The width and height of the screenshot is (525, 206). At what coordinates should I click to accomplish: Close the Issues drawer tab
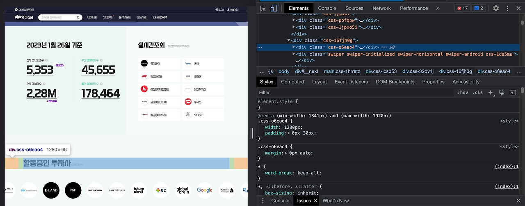pyautogui.click(x=315, y=201)
